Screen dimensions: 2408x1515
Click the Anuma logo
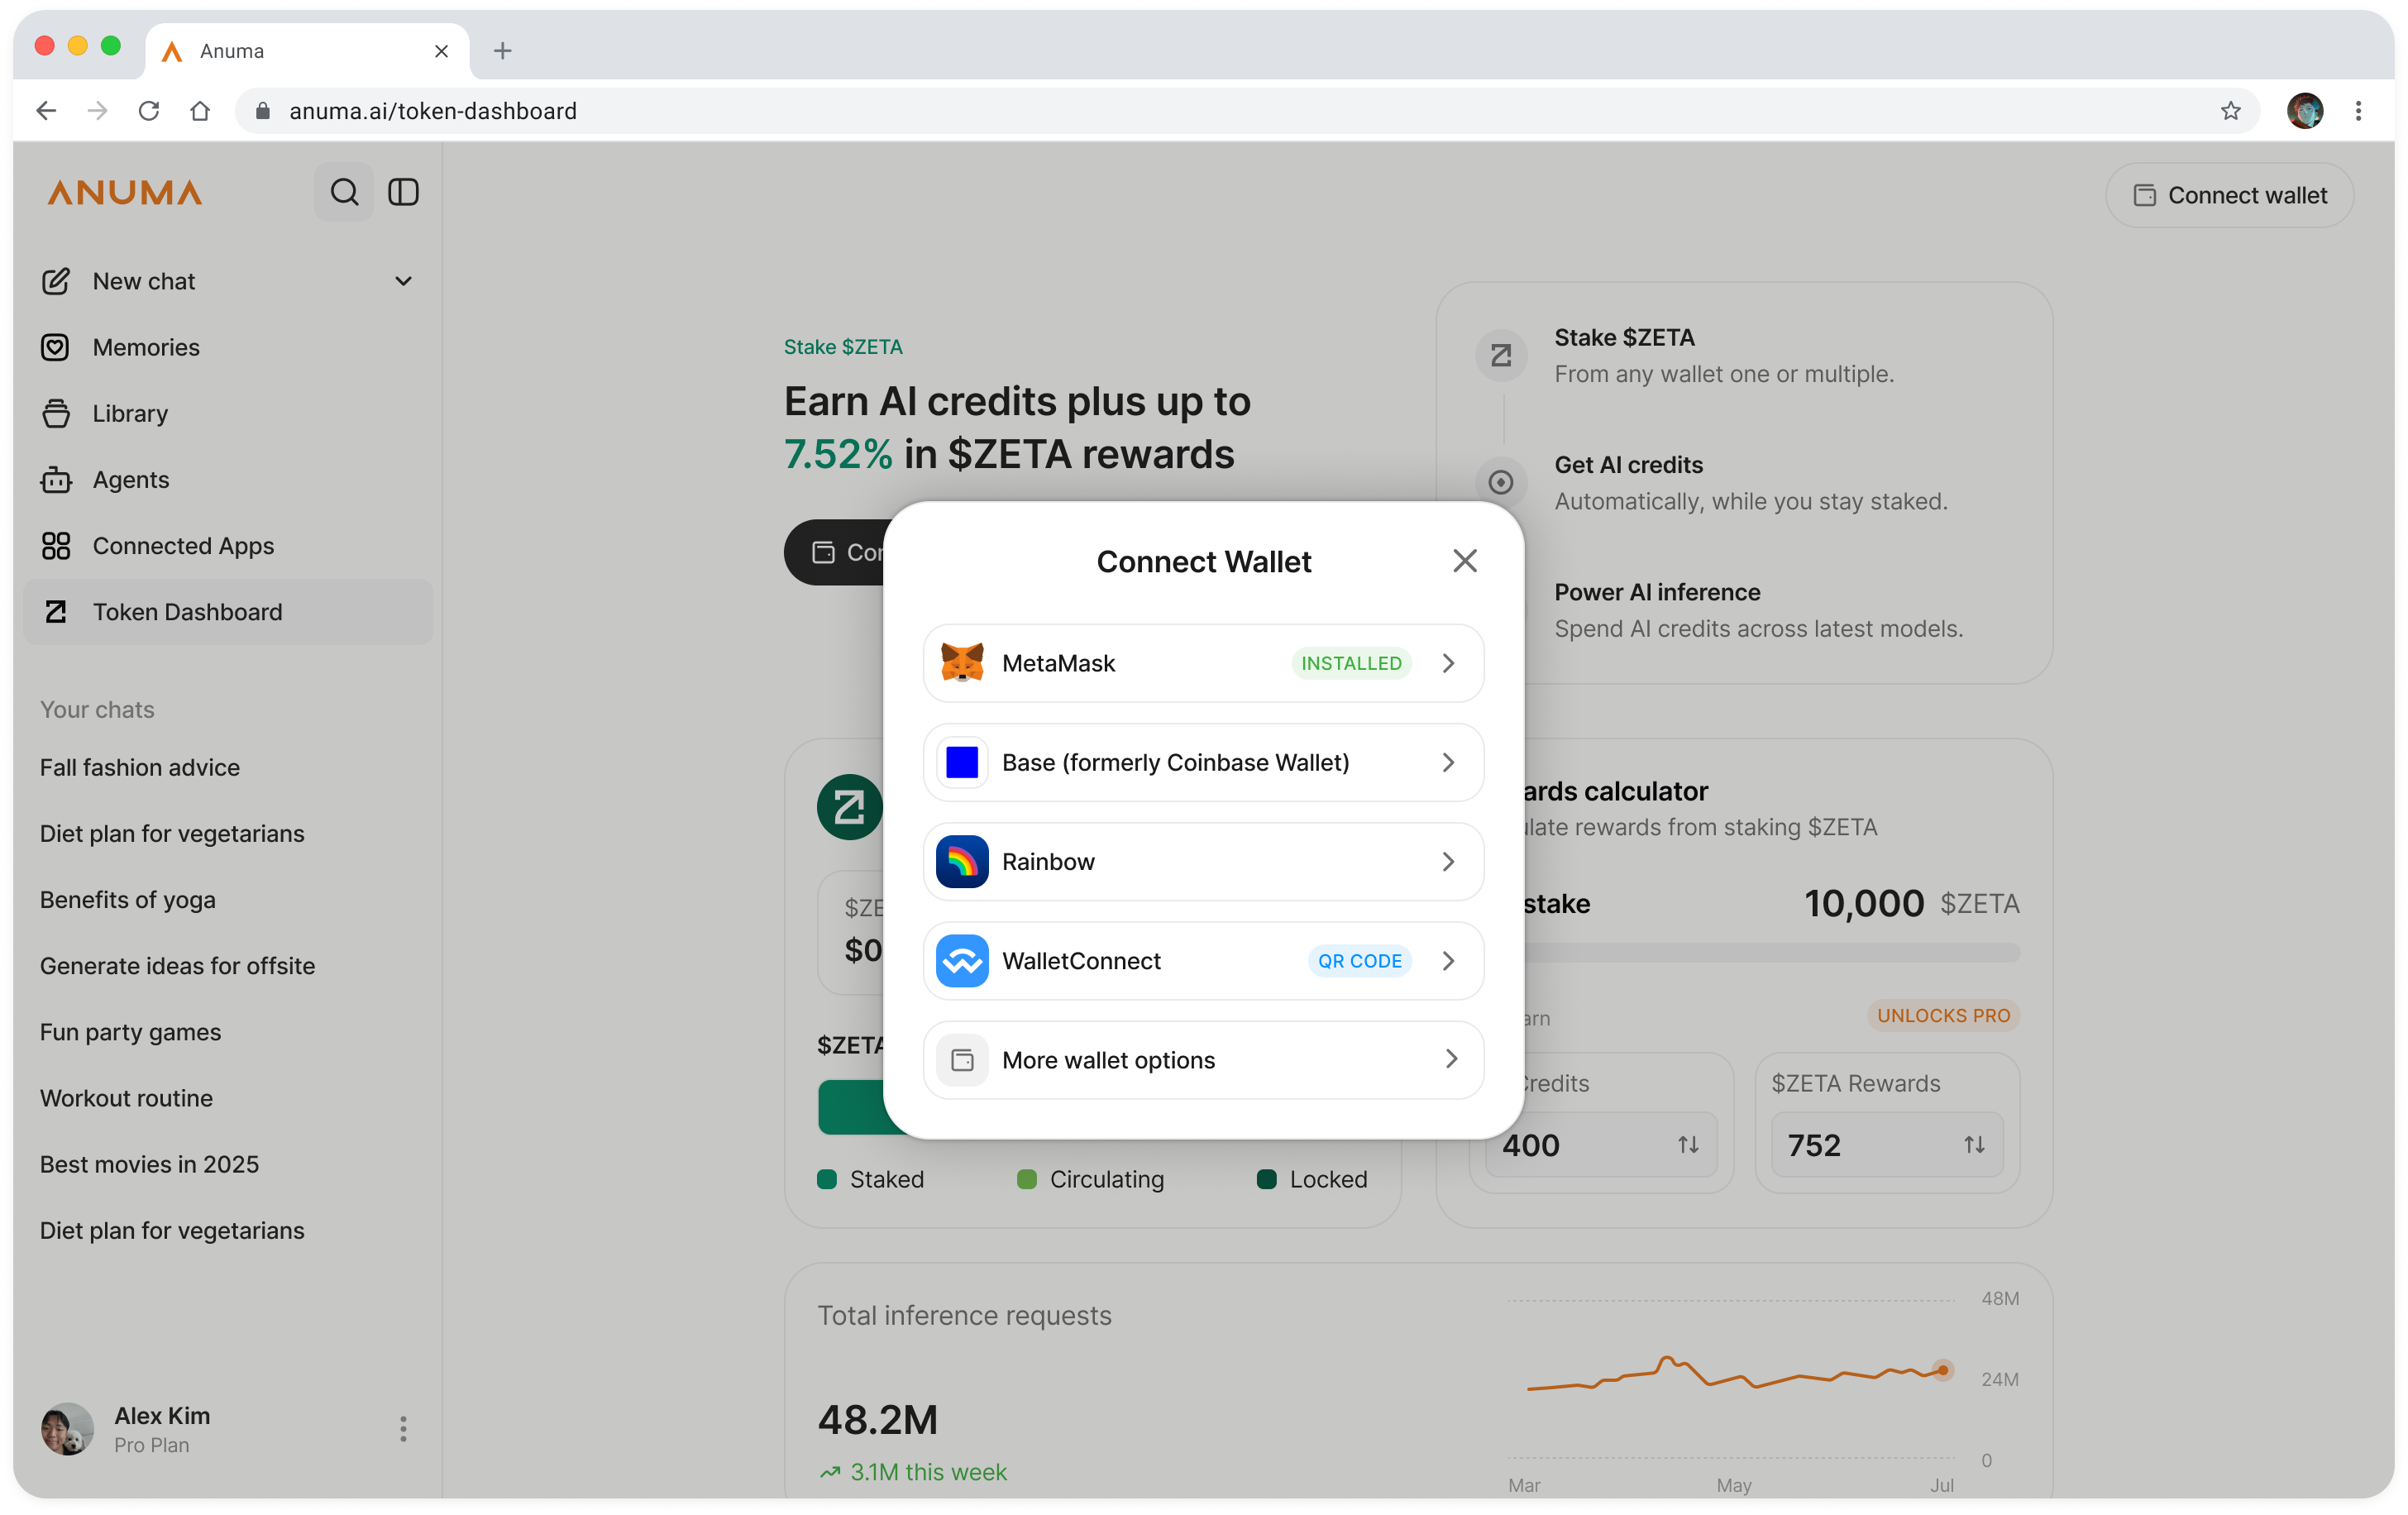coord(125,192)
